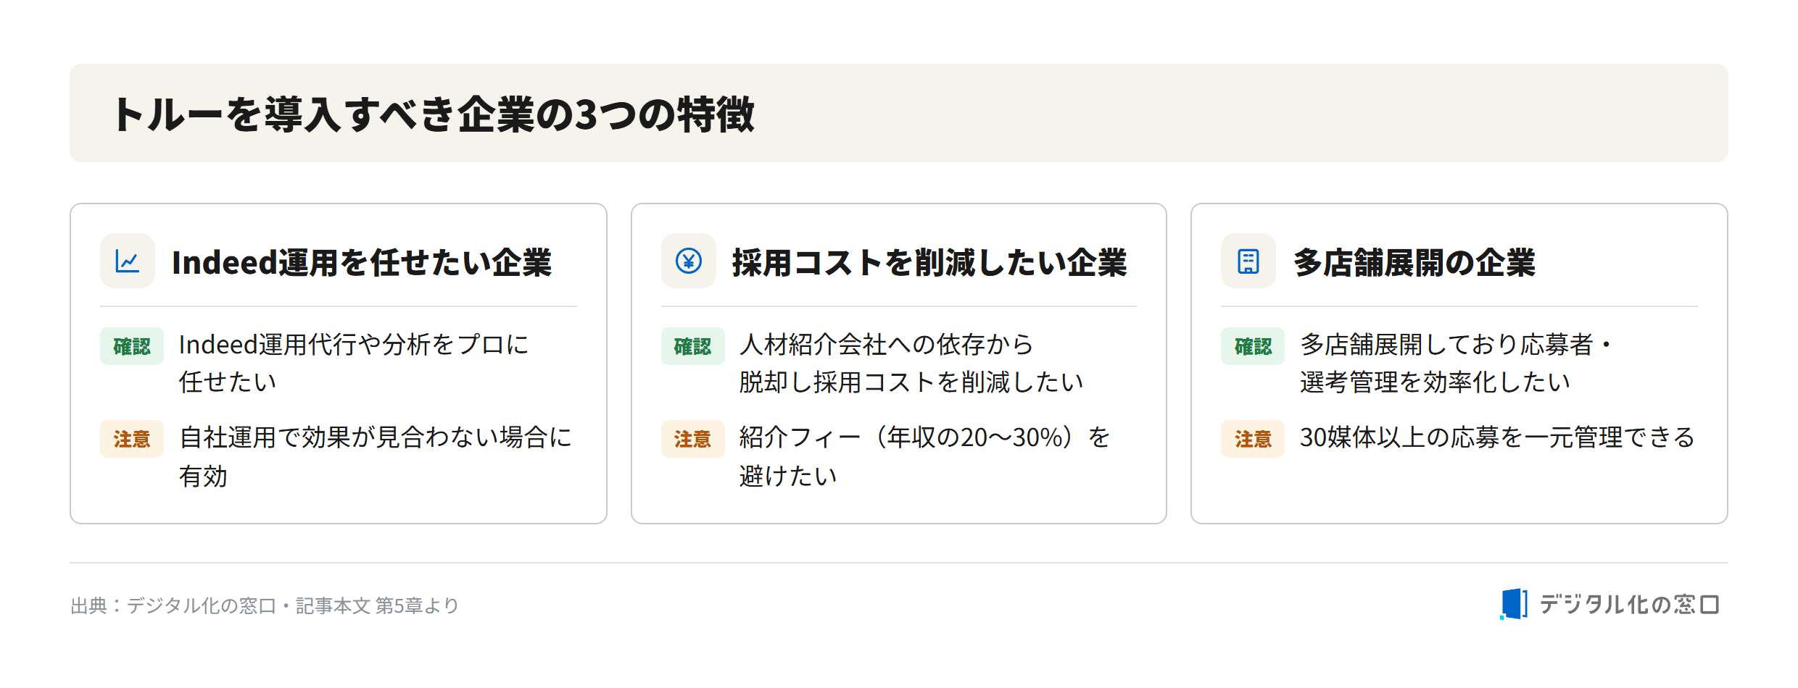Click the 確認 badge in 多店舗展開 card
This screenshot has width=1798, height=688.
(1253, 346)
